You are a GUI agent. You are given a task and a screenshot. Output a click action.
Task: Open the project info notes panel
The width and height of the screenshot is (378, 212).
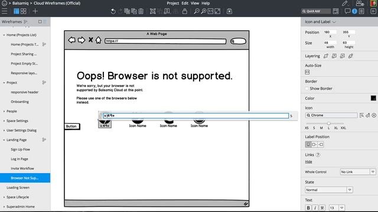tap(361, 11)
